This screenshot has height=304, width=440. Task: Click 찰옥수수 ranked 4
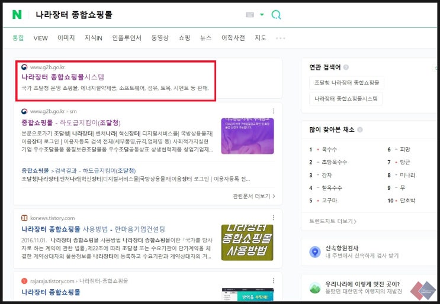click(332, 187)
